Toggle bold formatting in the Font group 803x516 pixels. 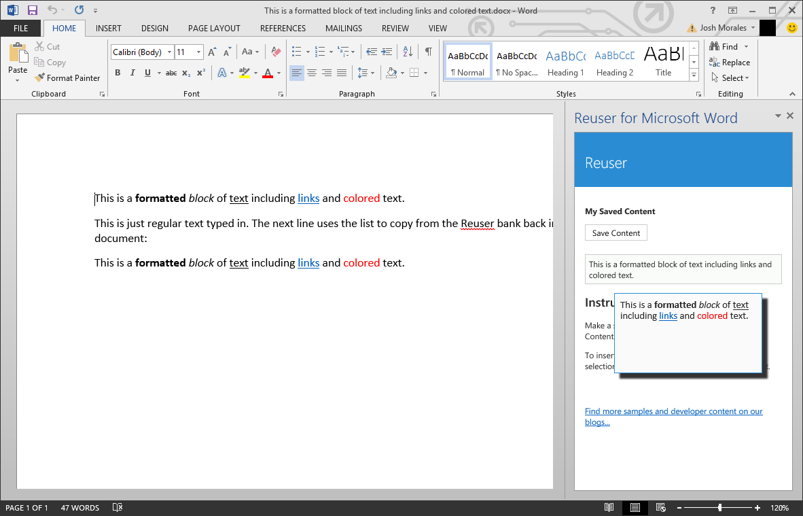point(118,72)
